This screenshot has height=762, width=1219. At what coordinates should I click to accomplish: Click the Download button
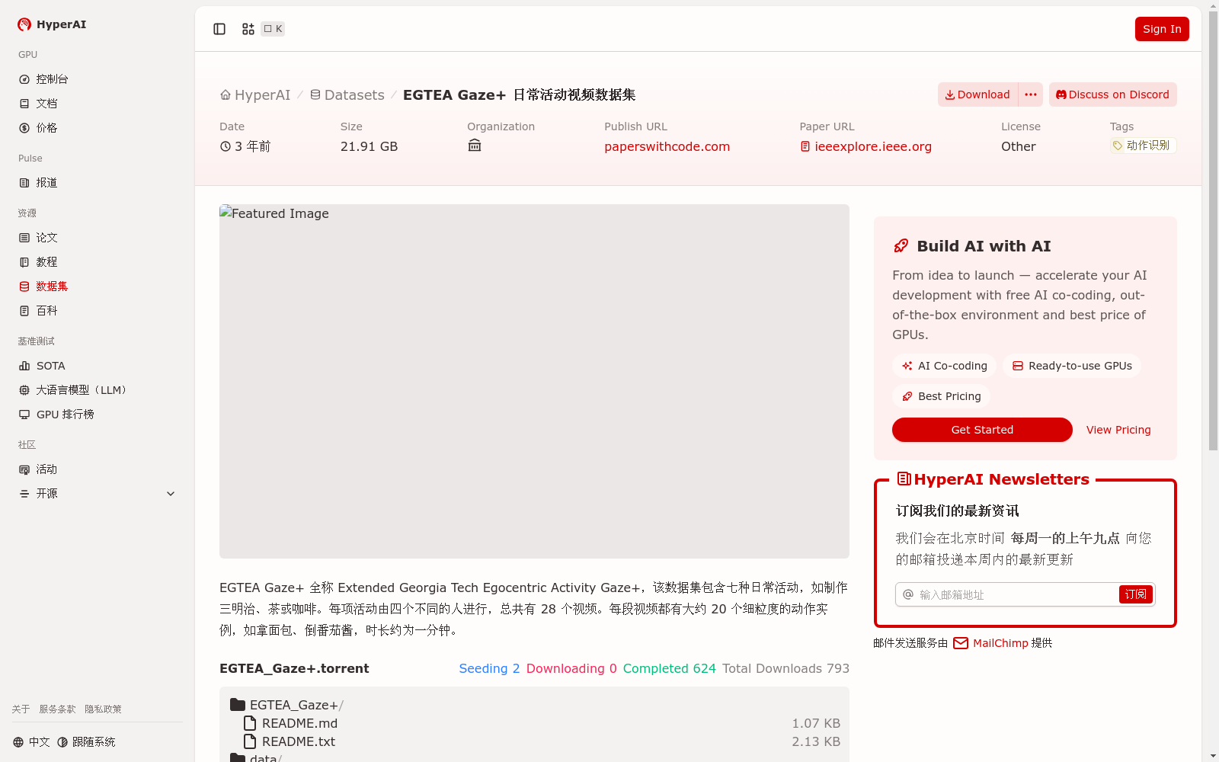point(977,94)
